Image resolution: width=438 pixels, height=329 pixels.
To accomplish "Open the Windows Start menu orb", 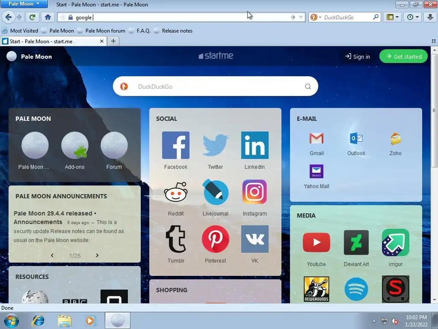I will 12,320.
